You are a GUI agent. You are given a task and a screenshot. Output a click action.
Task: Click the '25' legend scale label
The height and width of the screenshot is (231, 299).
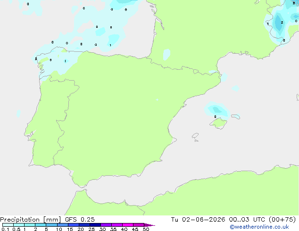91,229
